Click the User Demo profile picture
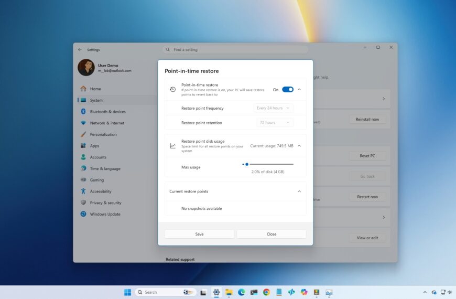 click(86, 68)
